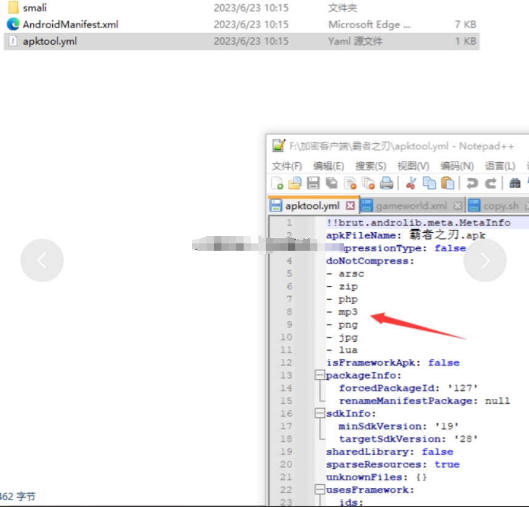Click the Copy icon in toolbar
Viewport: 529px width, 507px height.
click(x=429, y=183)
